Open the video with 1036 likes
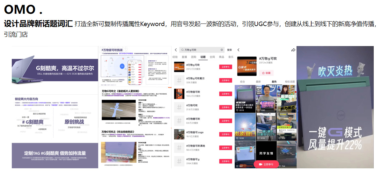The width and height of the screenshot is (382, 175). point(245,127)
